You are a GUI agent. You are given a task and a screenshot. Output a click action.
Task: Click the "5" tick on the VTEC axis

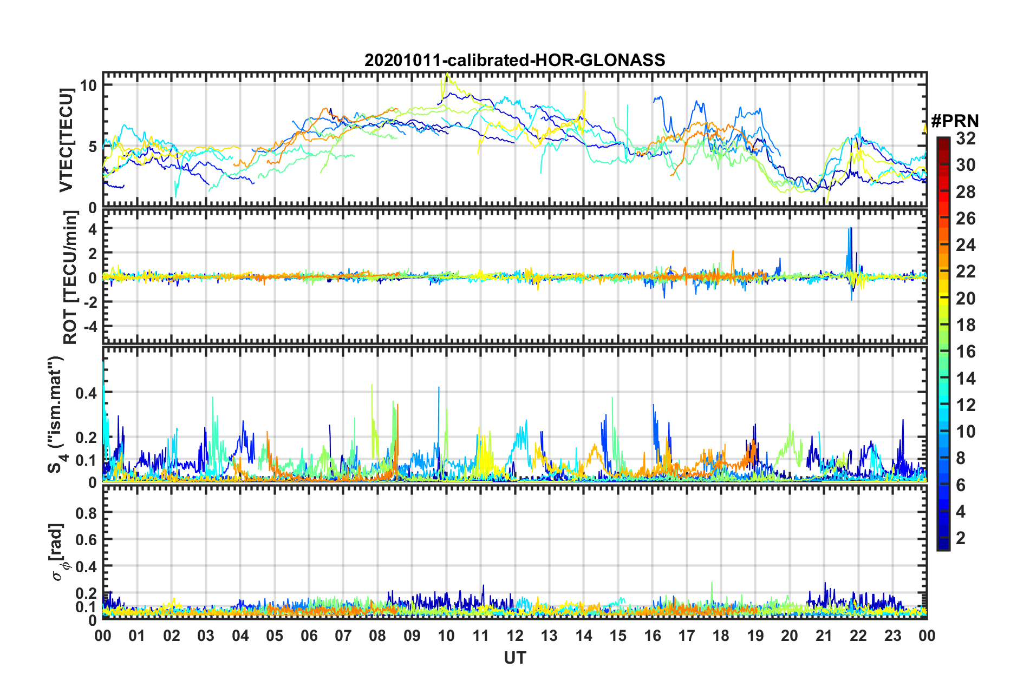point(93,147)
